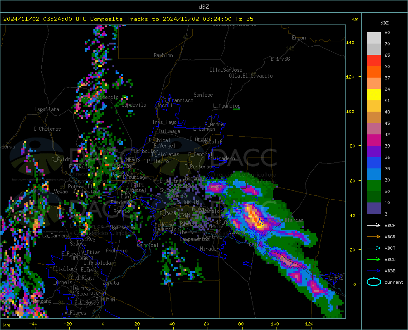Click the Zapata place label
The width and height of the screenshot is (408, 330).
(x=111, y=283)
